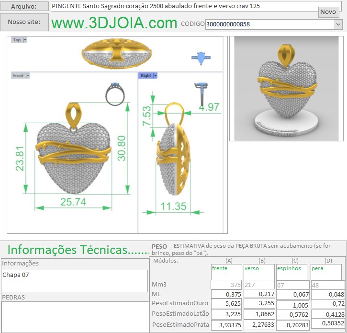Click the Arquivo button

(24, 6)
